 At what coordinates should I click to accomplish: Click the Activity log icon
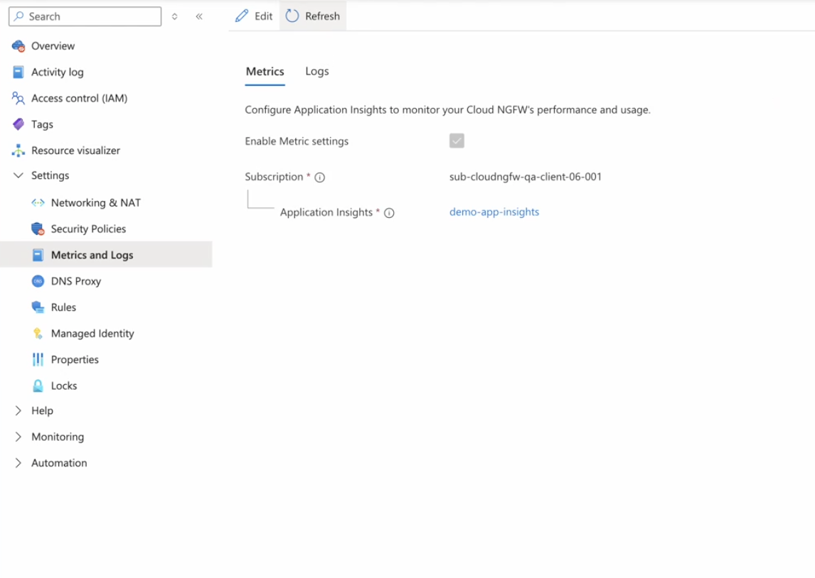click(x=18, y=72)
